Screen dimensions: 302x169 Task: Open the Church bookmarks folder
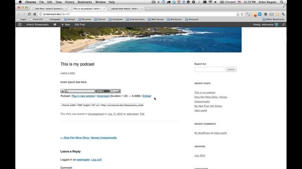click(x=100, y=19)
